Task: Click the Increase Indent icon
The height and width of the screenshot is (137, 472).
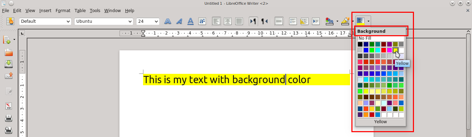Action: [x=316, y=21]
